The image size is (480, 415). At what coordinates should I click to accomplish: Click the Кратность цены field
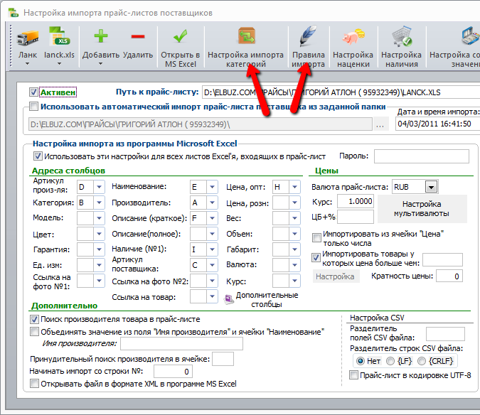(449, 276)
